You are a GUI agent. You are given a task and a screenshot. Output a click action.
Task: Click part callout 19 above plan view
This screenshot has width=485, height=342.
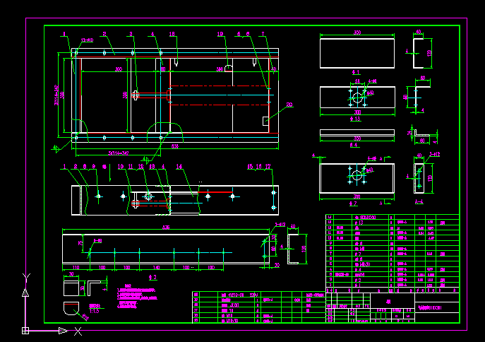tap(220, 34)
